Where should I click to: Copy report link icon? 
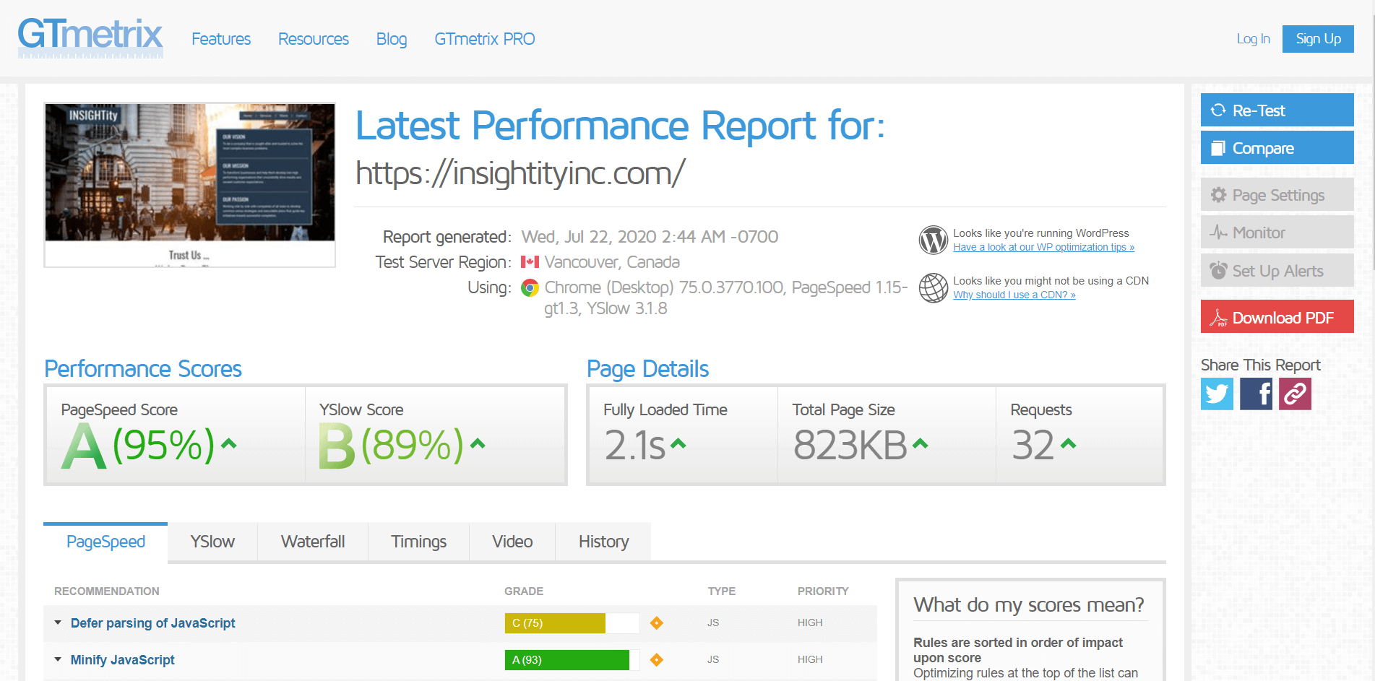(x=1295, y=394)
